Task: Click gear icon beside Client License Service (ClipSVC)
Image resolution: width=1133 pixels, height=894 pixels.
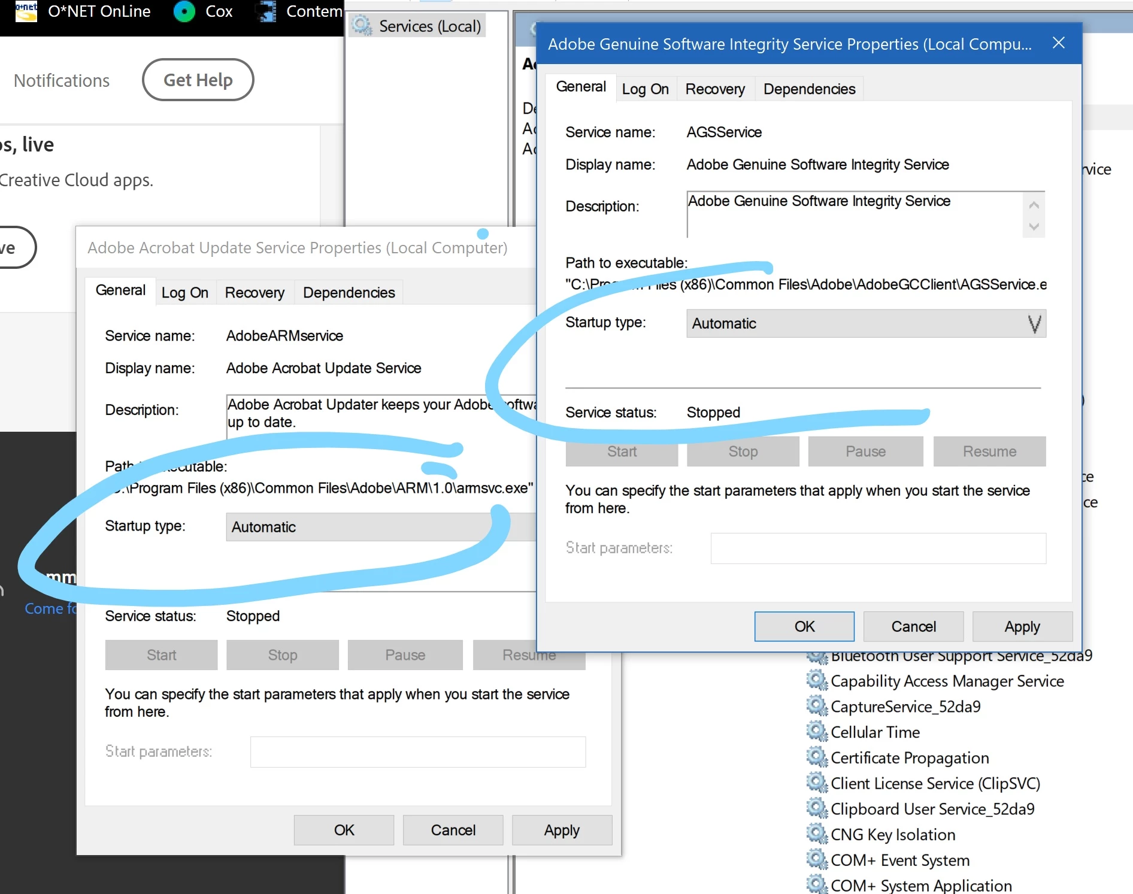Action: click(x=816, y=783)
